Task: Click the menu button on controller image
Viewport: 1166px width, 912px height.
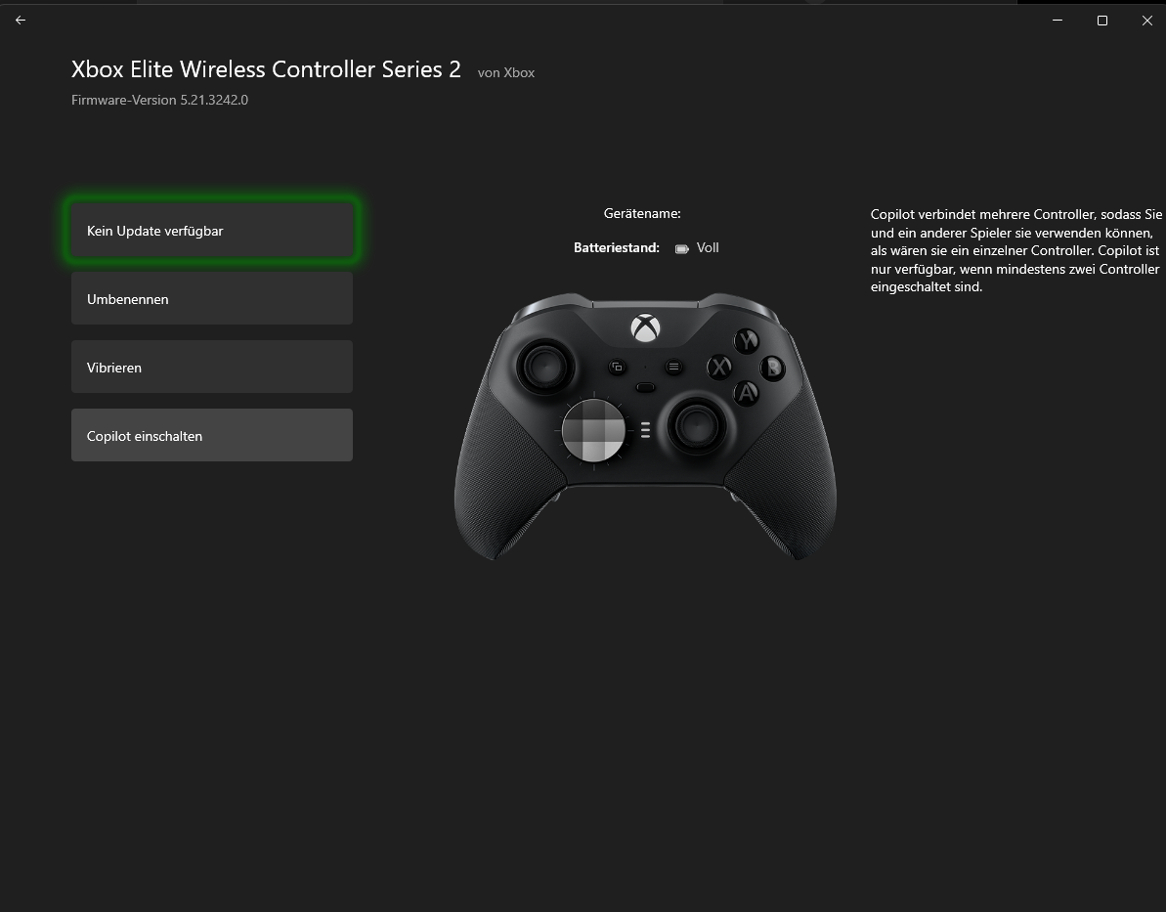Action: click(673, 367)
